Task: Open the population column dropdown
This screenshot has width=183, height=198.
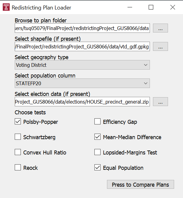Action: [x=82, y=83]
